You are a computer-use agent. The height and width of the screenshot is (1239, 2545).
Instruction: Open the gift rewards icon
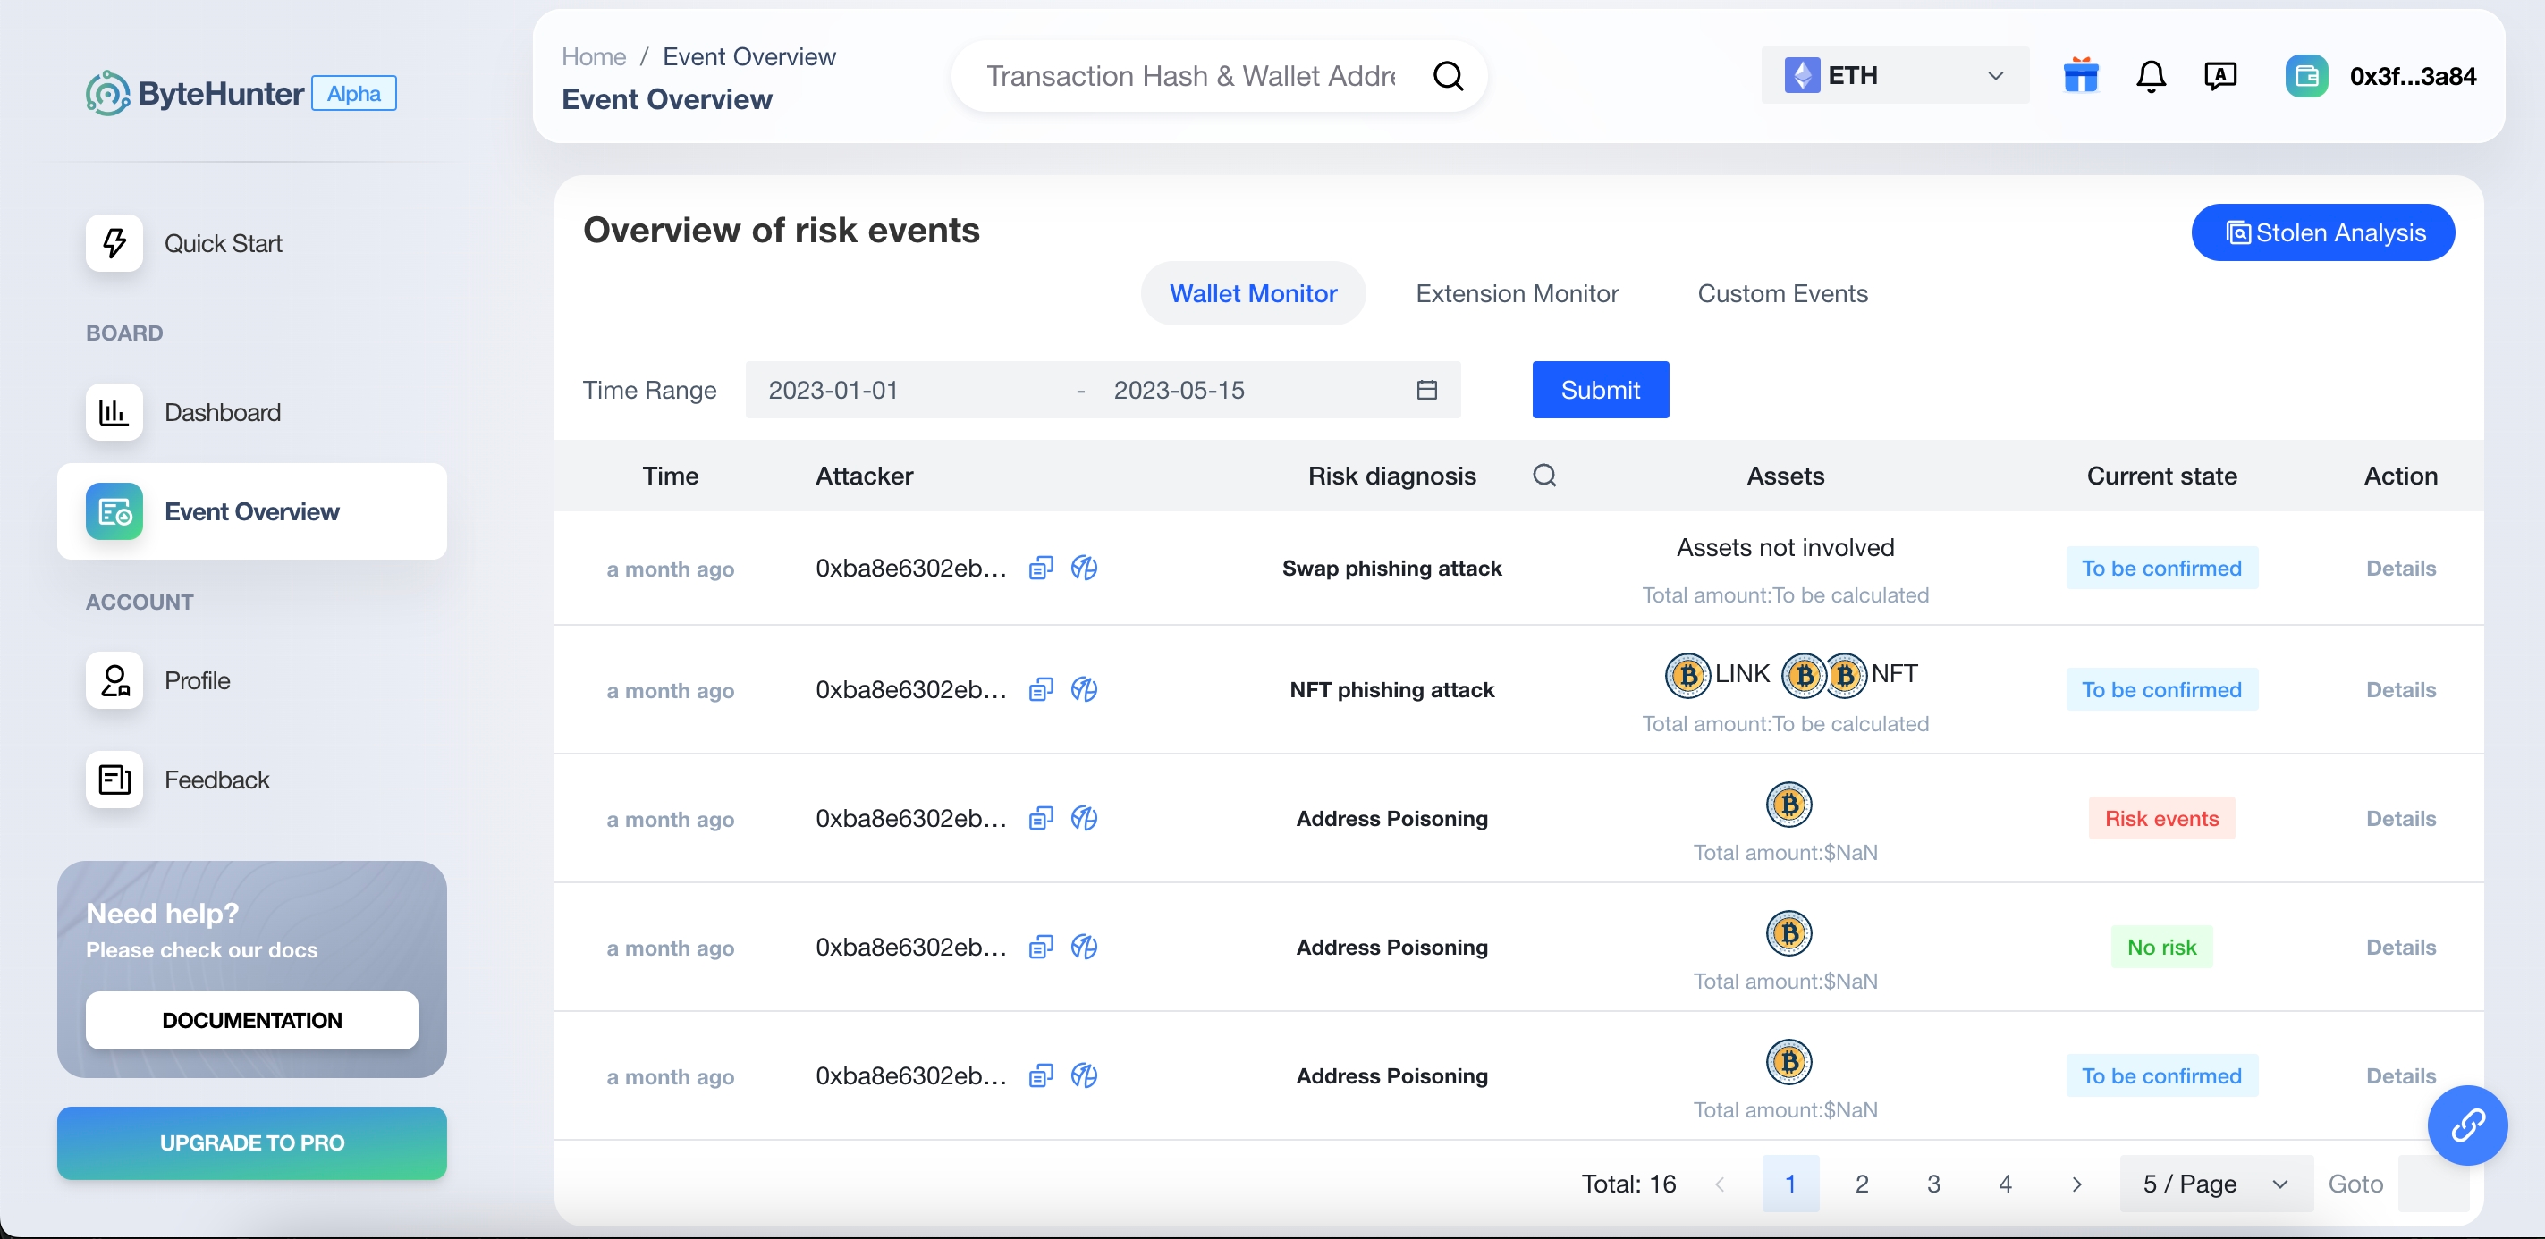[2081, 75]
